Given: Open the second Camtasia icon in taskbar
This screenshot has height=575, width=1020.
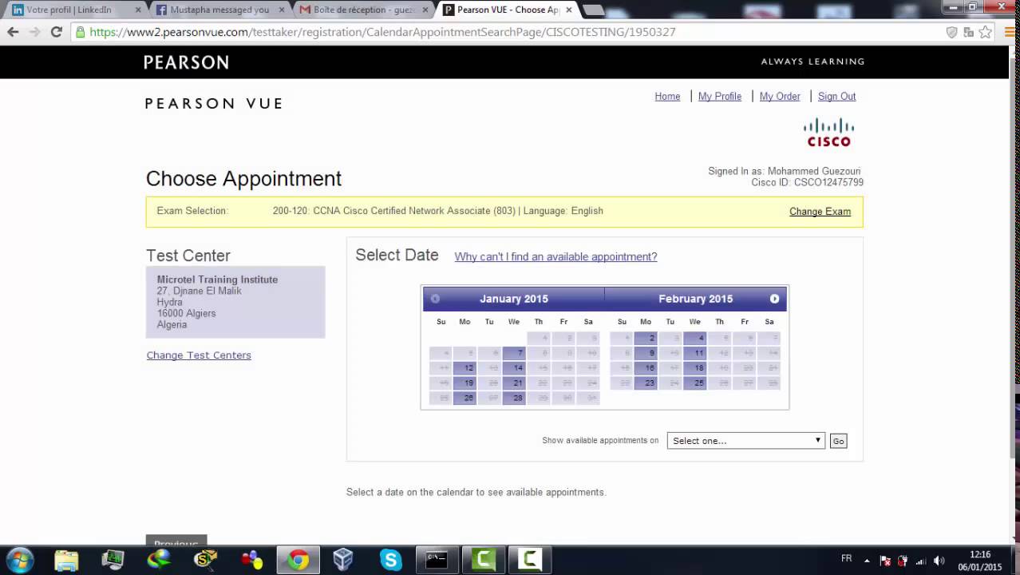Looking at the screenshot, I should pos(529,560).
